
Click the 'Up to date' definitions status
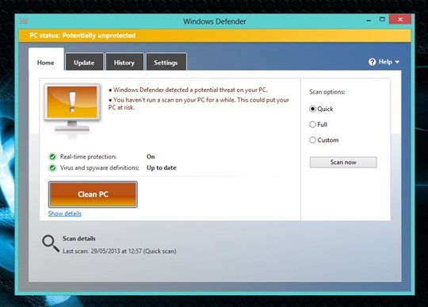click(162, 167)
